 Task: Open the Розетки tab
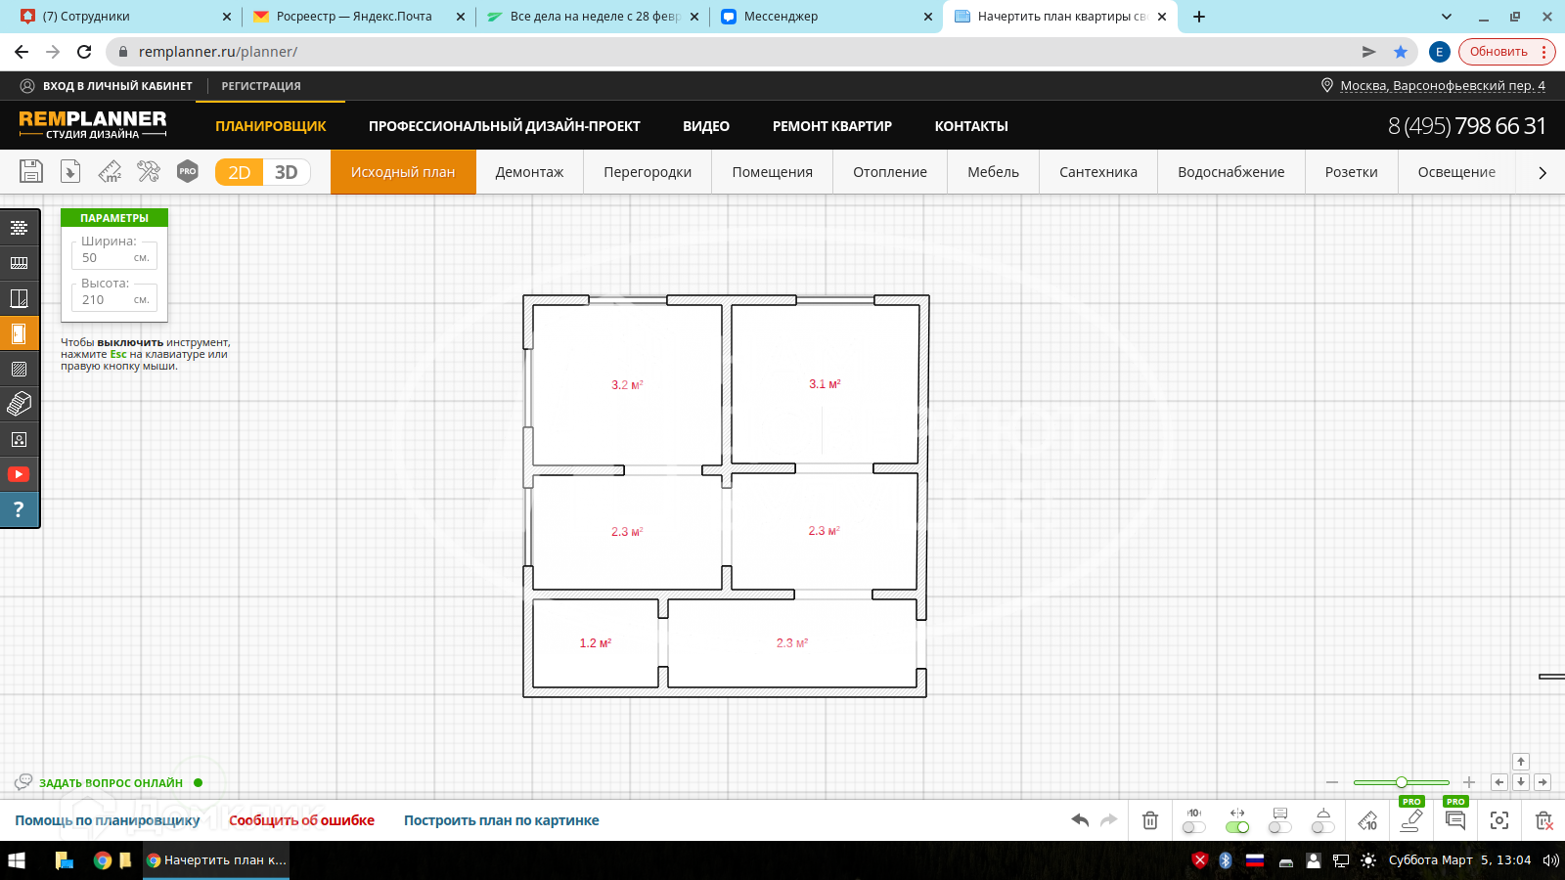point(1352,172)
